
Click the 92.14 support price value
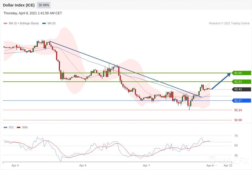[238, 110]
